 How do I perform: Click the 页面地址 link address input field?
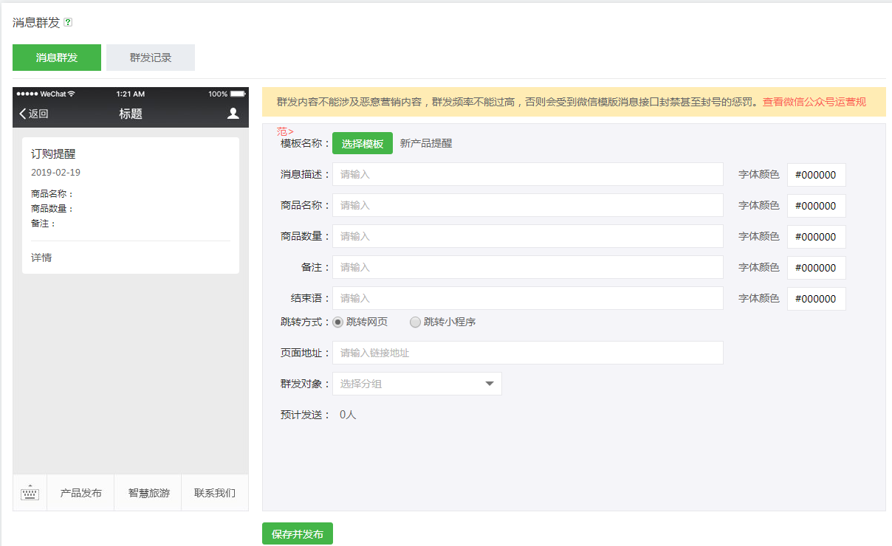click(528, 353)
